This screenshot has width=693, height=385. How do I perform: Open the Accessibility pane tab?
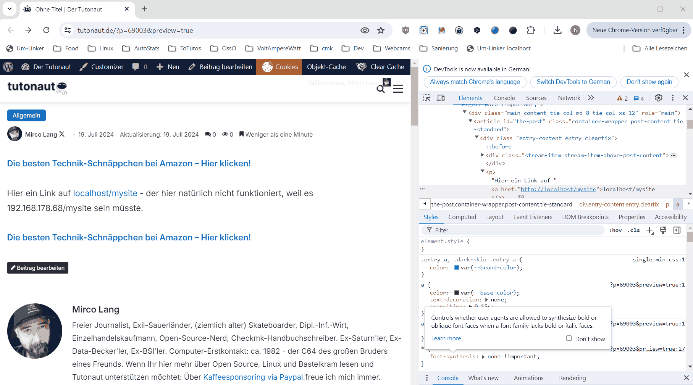[670, 217]
